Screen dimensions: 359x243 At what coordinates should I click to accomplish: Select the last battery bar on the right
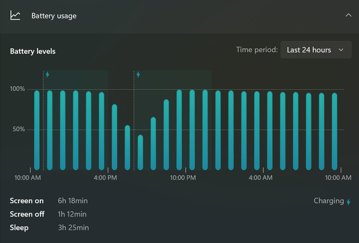334,131
